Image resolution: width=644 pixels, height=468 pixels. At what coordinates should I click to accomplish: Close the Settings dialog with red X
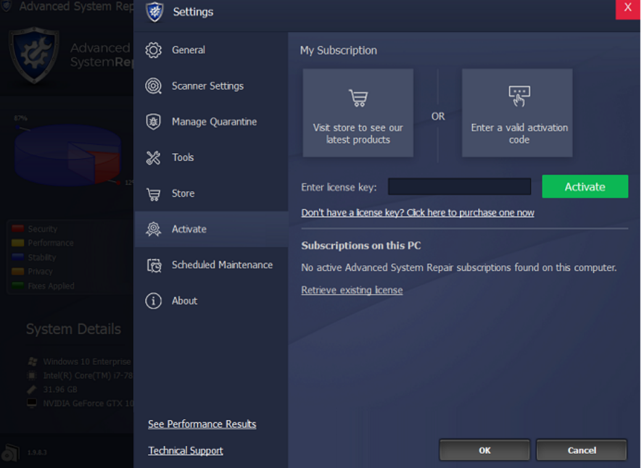tap(627, 8)
